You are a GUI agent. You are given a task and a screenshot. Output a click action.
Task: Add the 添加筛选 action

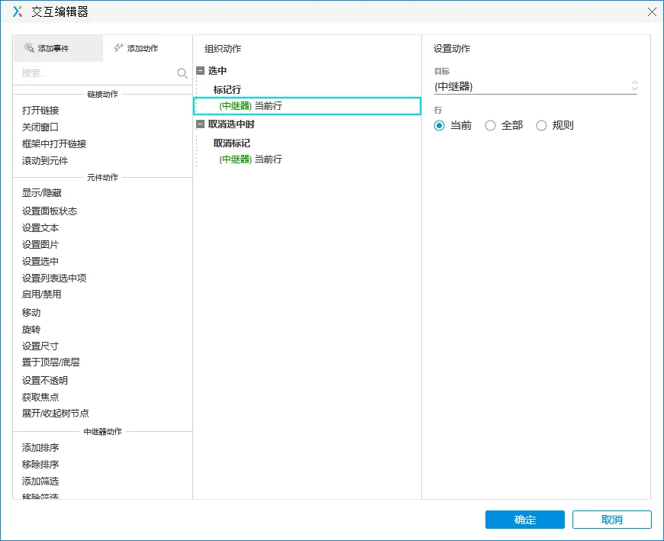pyautogui.click(x=40, y=481)
